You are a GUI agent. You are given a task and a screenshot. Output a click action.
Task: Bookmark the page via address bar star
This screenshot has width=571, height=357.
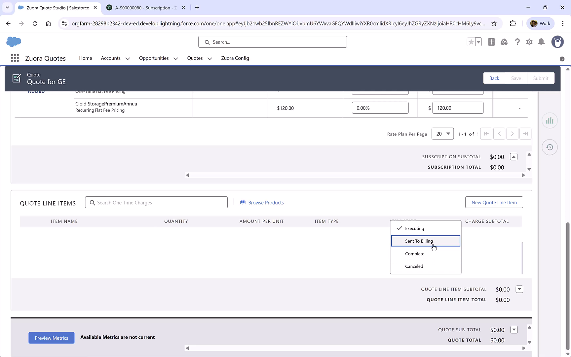[494, 23]
